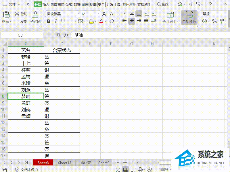This screenshot has width=230, height=172.
Task: Open the 插入 ribbon tab
Action: pyautogui.click(x=46, y=4)
